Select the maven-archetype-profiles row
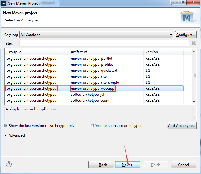The image size is (201, 174). [94, 65]
